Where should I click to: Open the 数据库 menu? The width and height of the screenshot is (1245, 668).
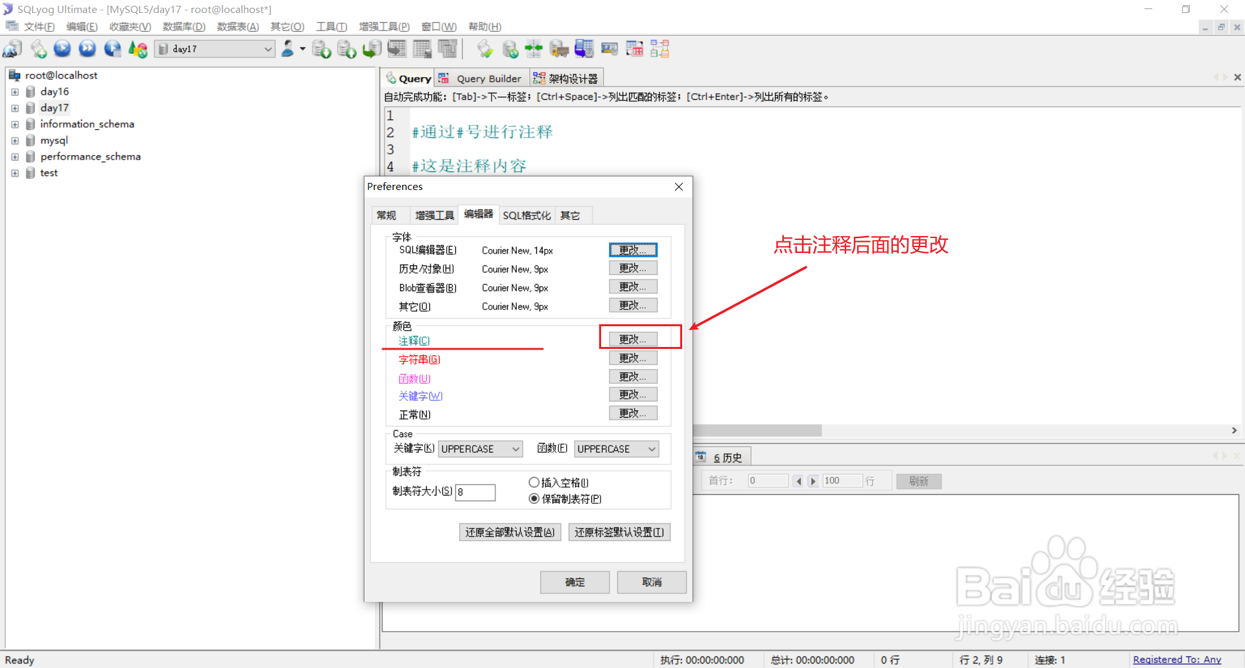(184, 27)
